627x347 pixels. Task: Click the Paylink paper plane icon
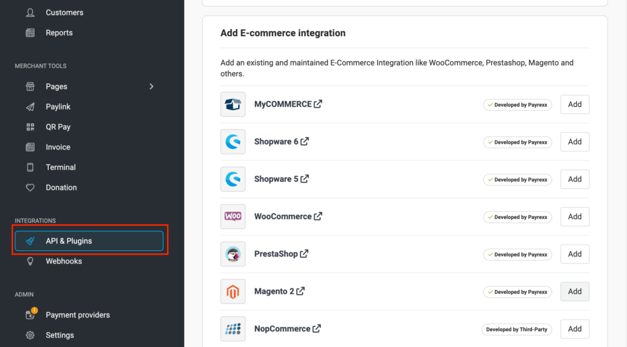click(x=30, y=106)
